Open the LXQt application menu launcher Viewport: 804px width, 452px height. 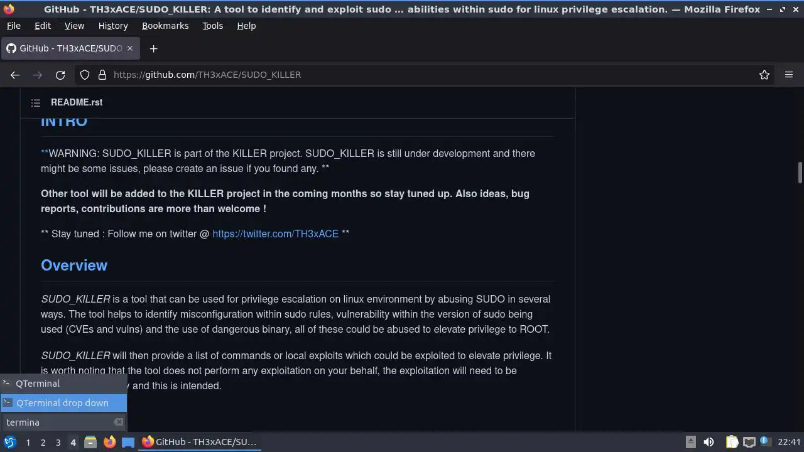pyautogui.click(x=9, y=442)
